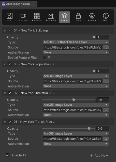The image size is (116, 162).
Task: Click opacity slider handle for New York Industrial
Action: tap(74, 100)
